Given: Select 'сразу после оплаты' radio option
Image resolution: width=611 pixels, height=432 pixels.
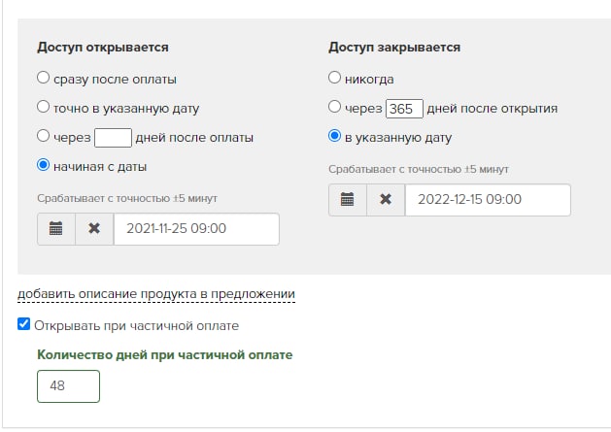Looking at the screenshot, I should (44, 77).
